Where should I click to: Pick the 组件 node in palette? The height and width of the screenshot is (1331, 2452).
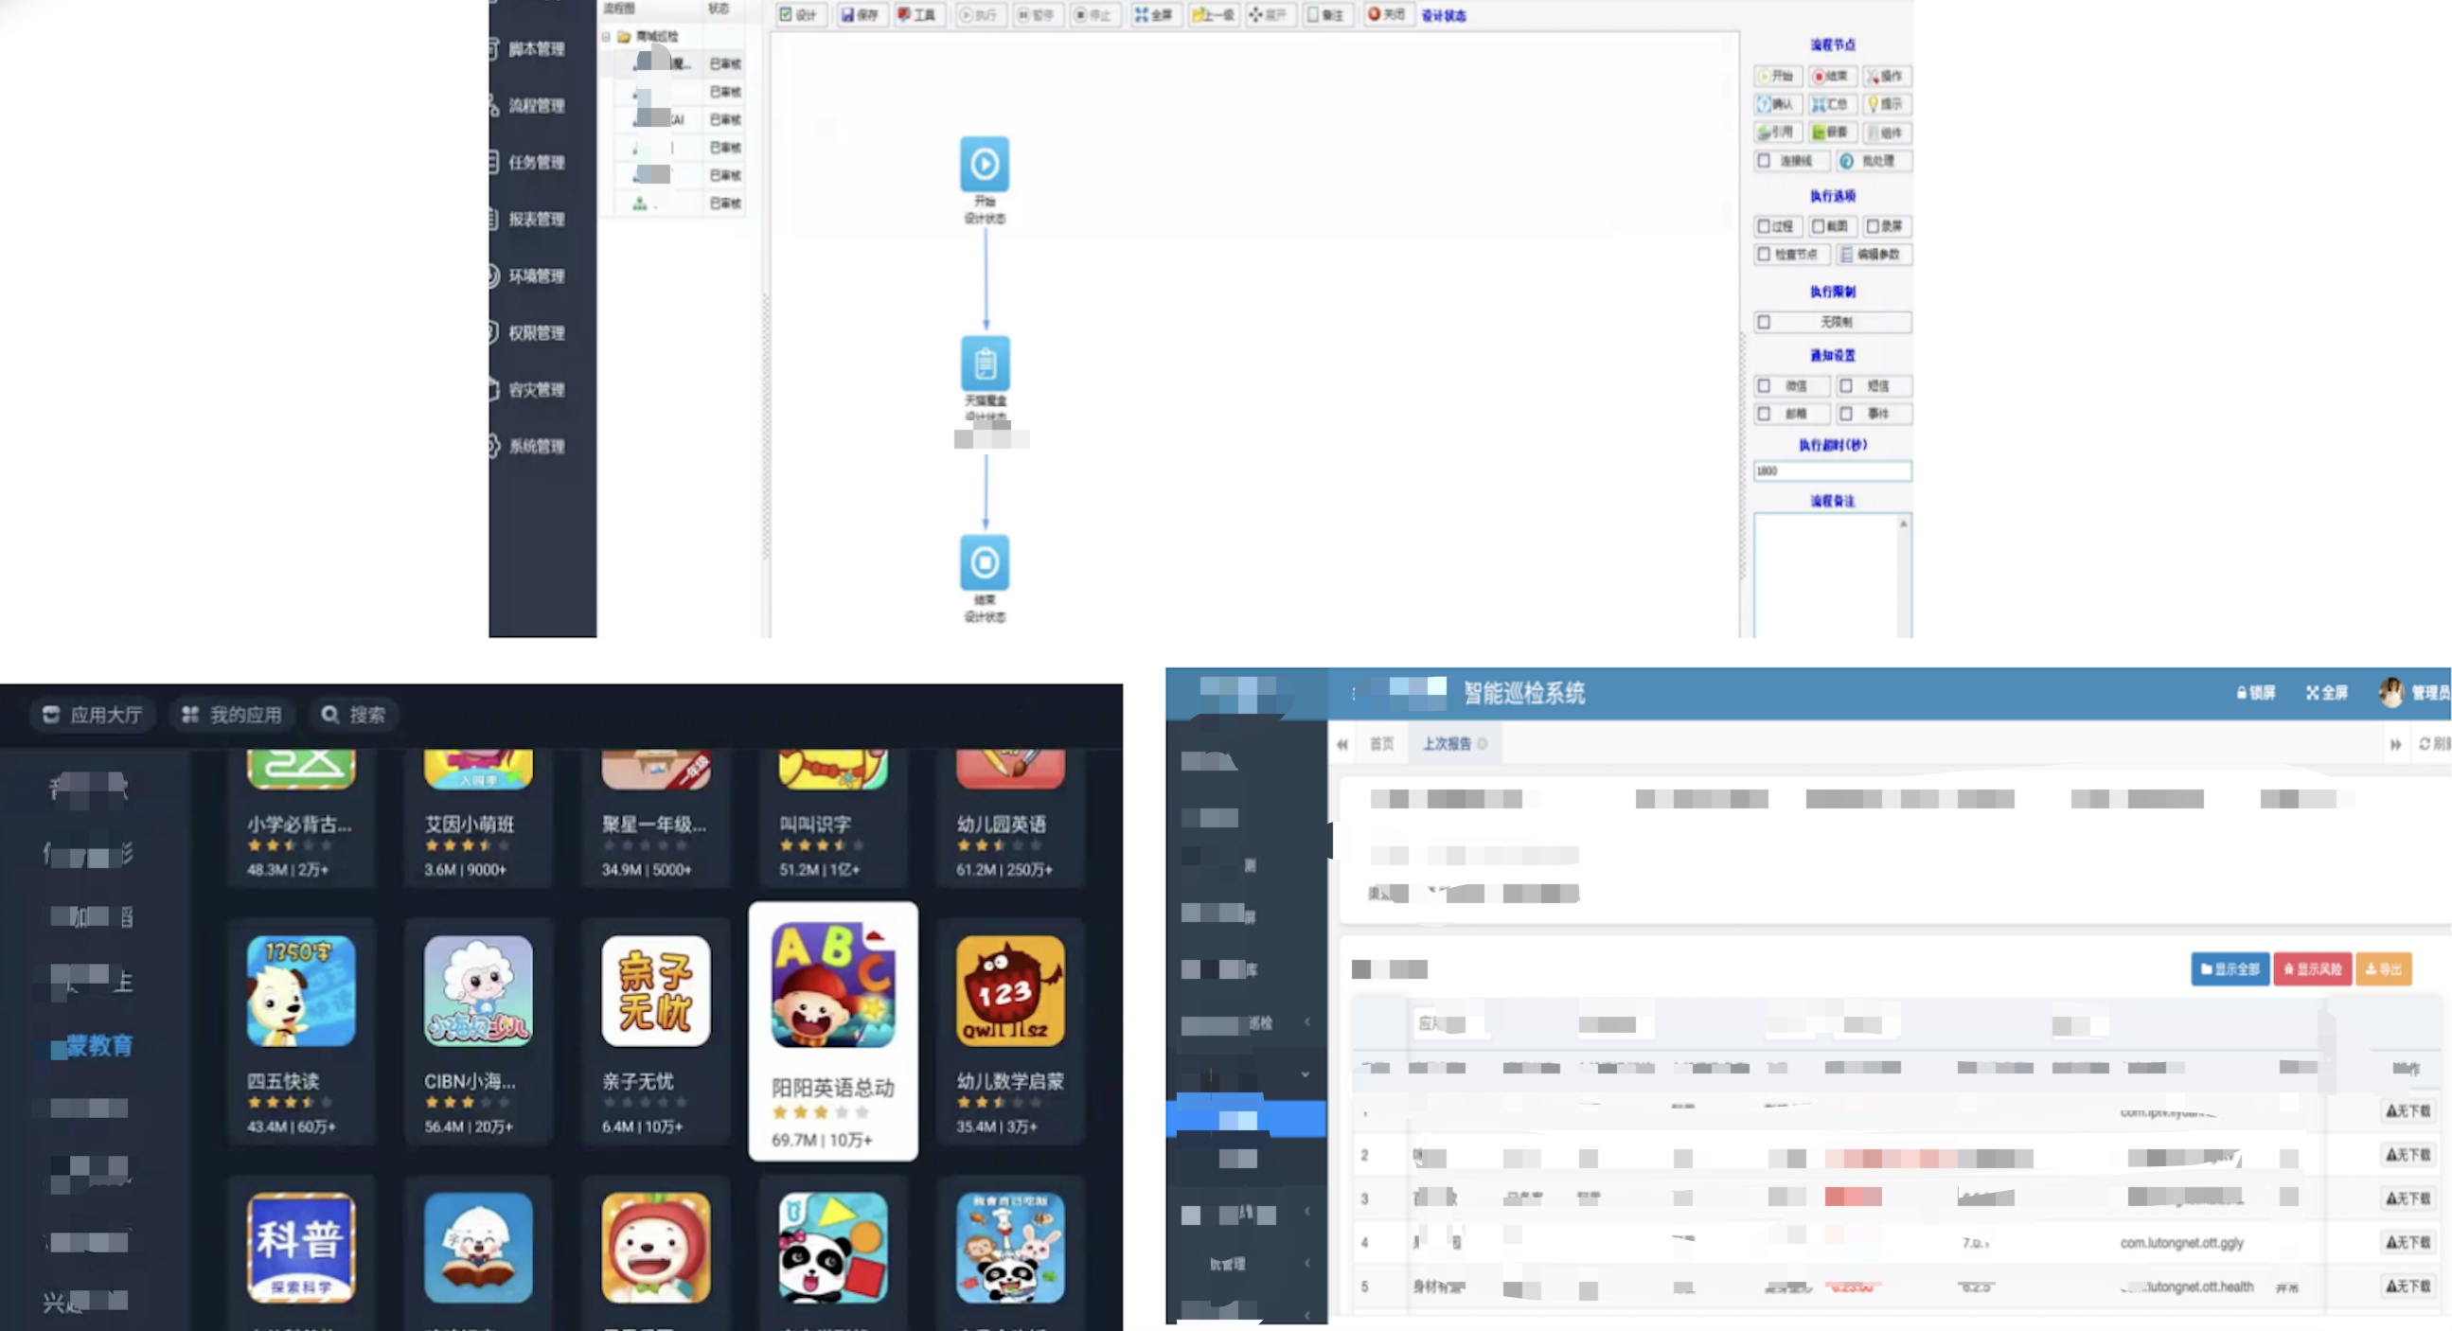[1886, 133]
